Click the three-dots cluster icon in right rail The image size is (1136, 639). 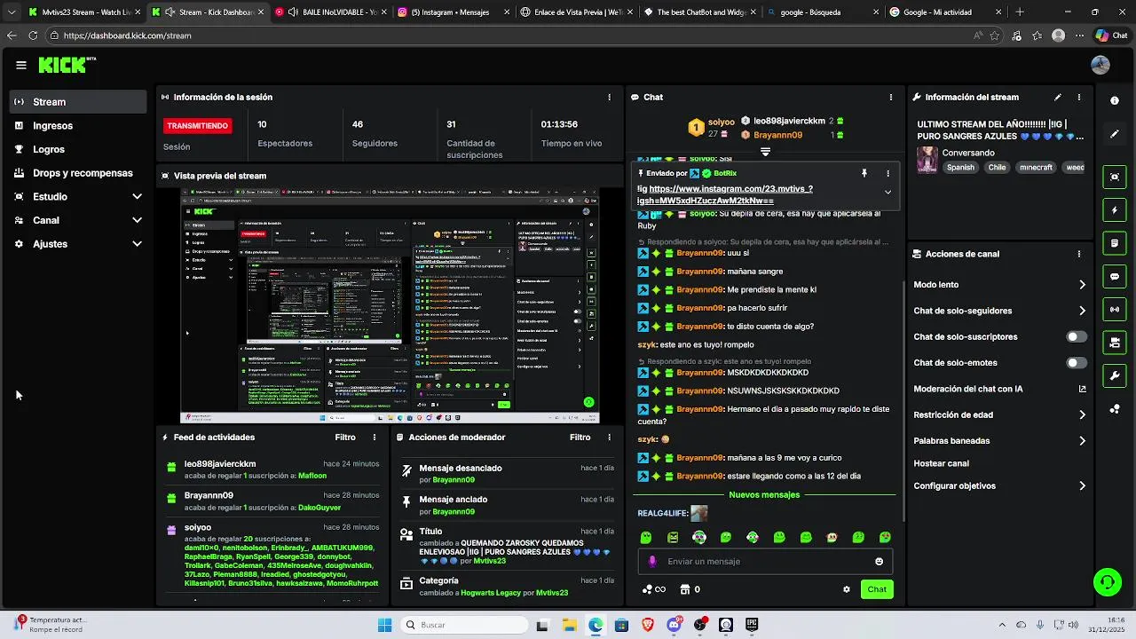tap(1115, 409)
